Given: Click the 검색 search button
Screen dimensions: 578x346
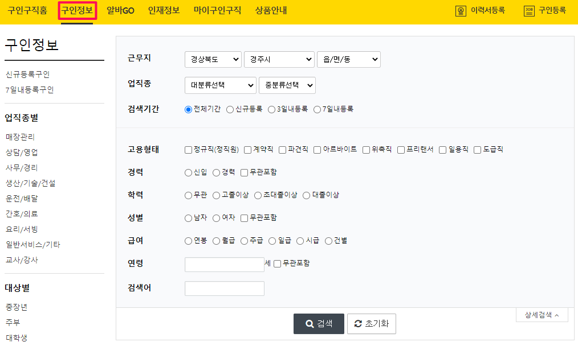Looking at the screenshot, I should click(x=319, y=324).
